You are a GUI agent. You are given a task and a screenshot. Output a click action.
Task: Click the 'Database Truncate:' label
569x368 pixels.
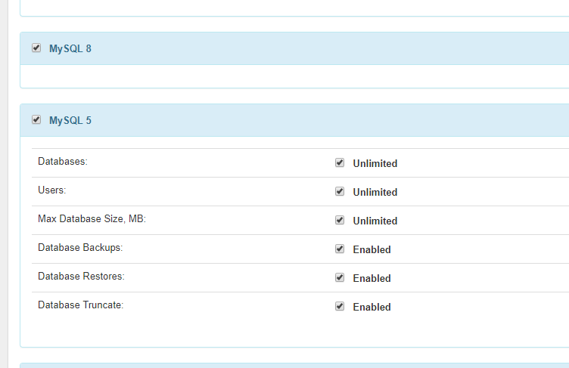80,305
